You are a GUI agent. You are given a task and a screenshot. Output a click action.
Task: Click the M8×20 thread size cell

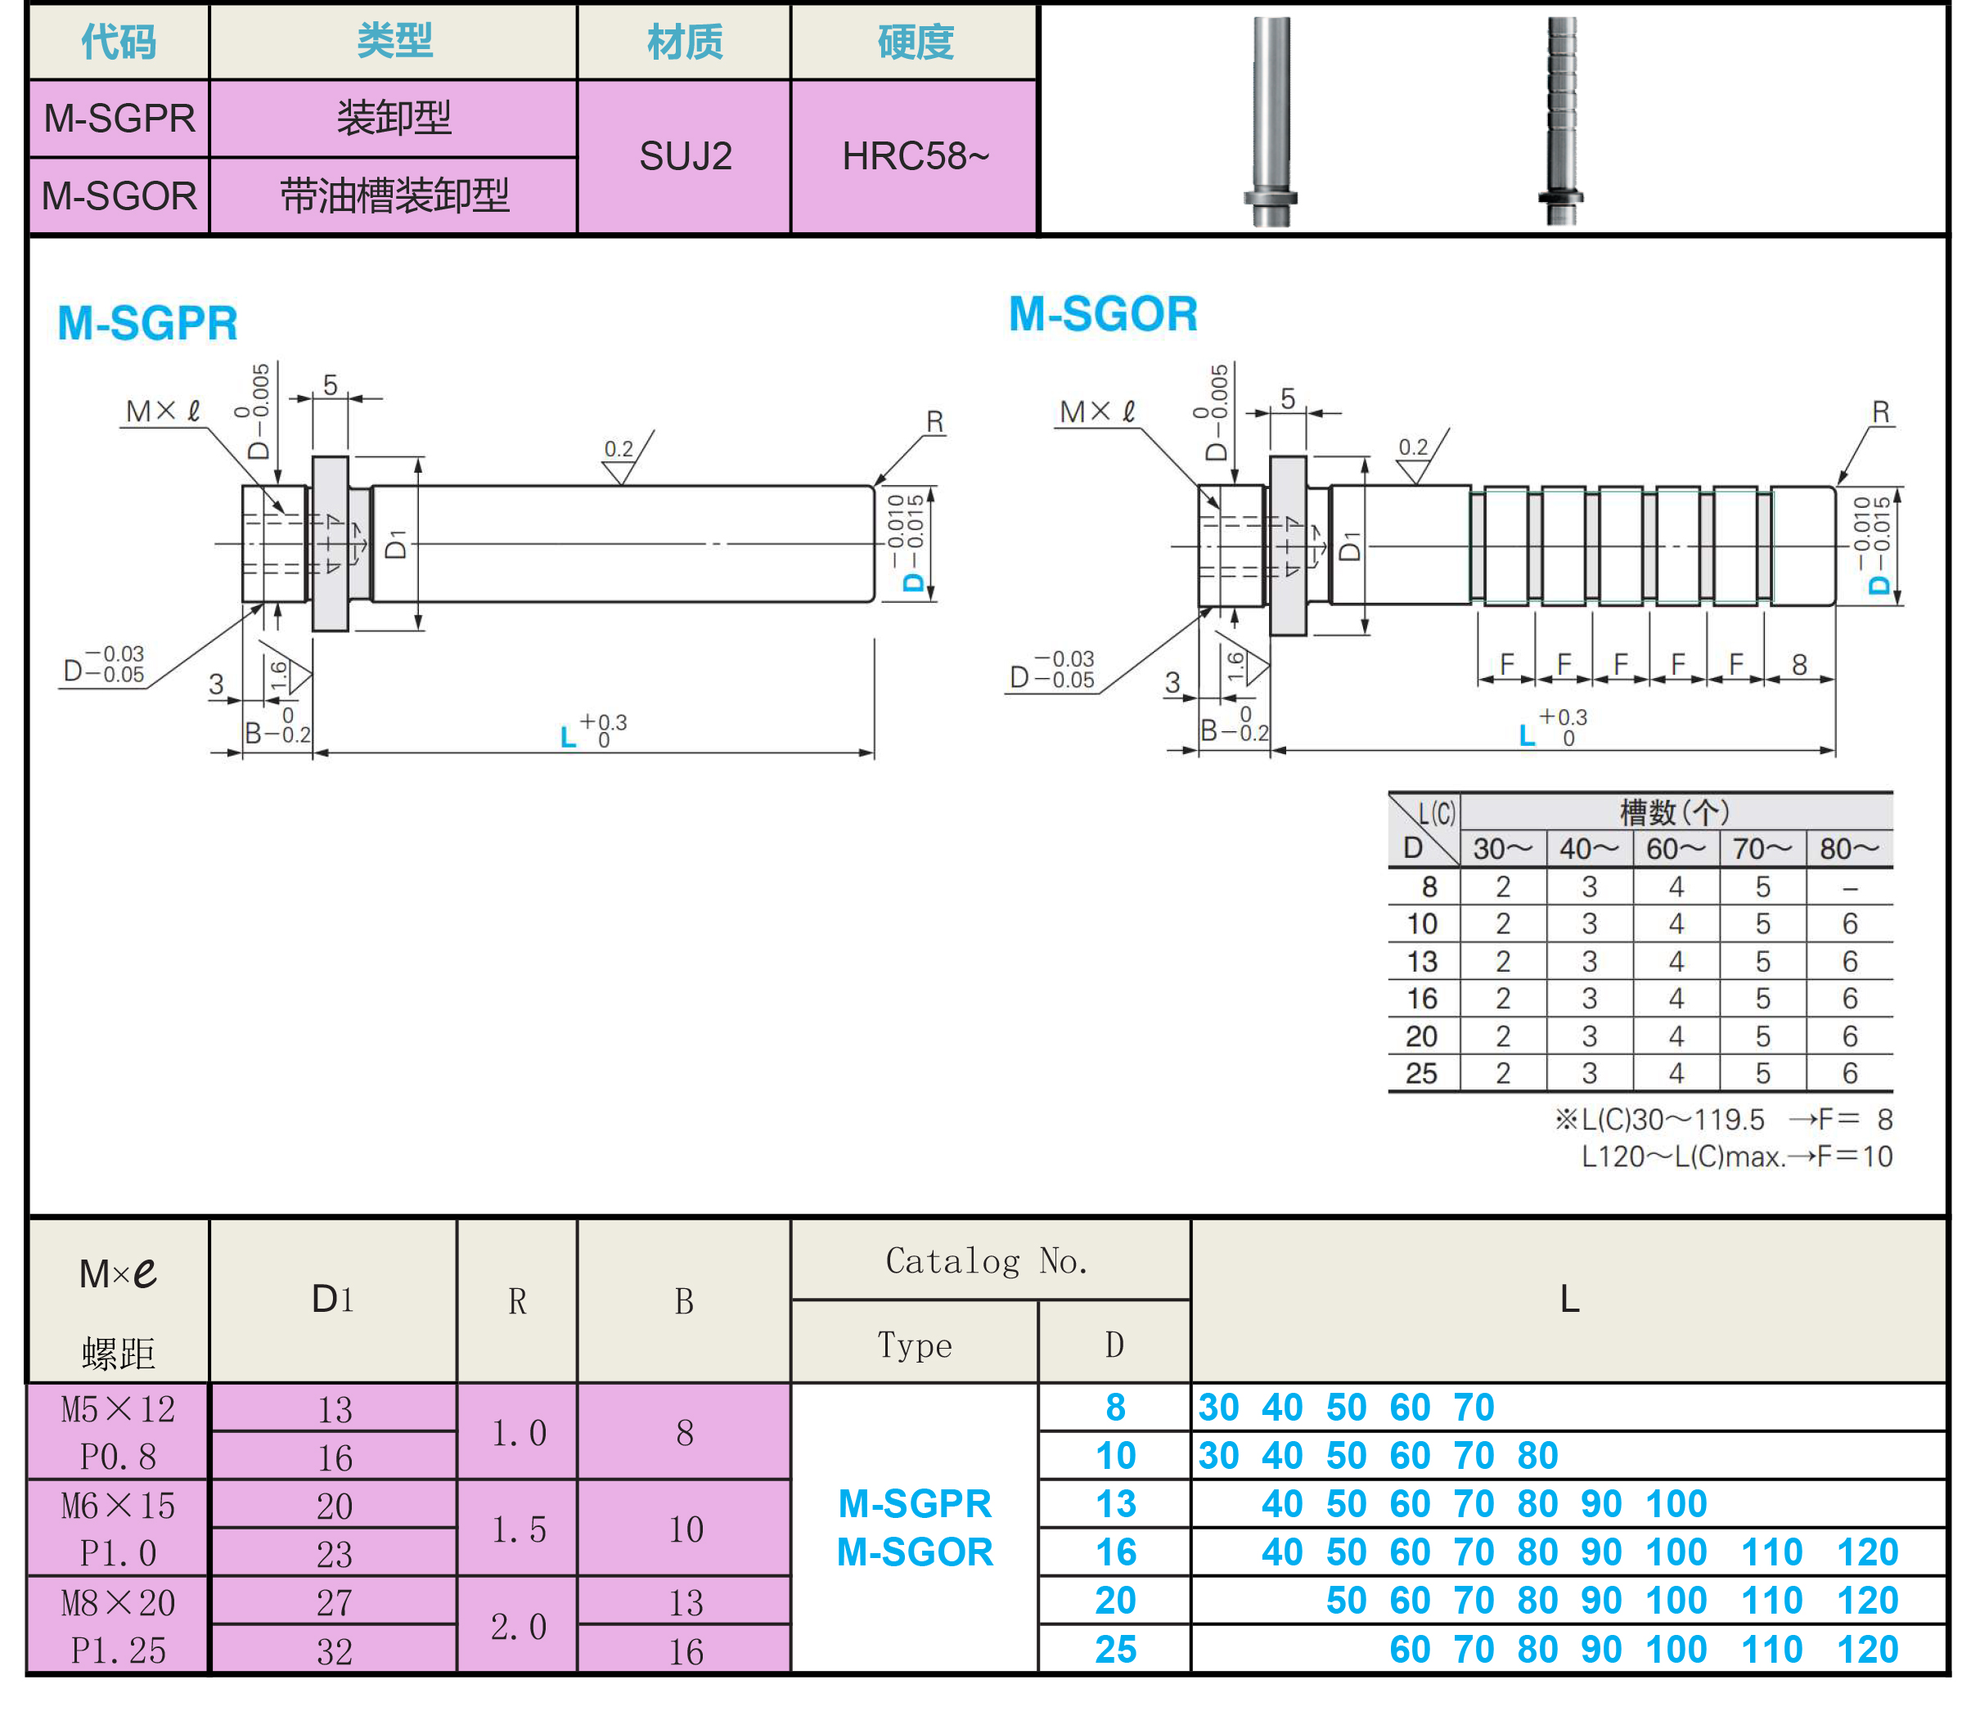118,1602
